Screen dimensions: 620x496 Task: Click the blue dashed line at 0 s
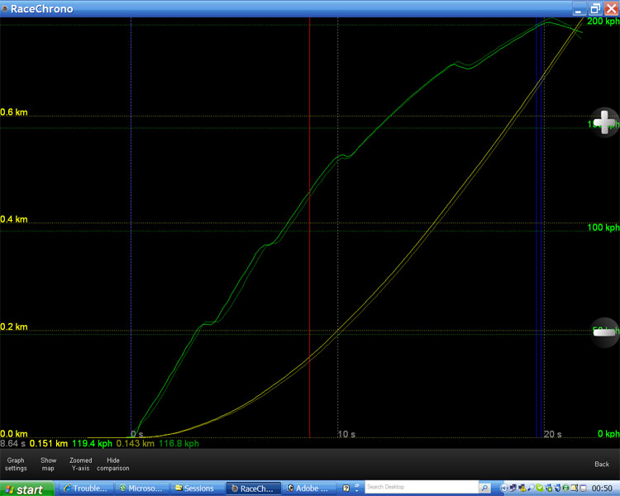131,248
